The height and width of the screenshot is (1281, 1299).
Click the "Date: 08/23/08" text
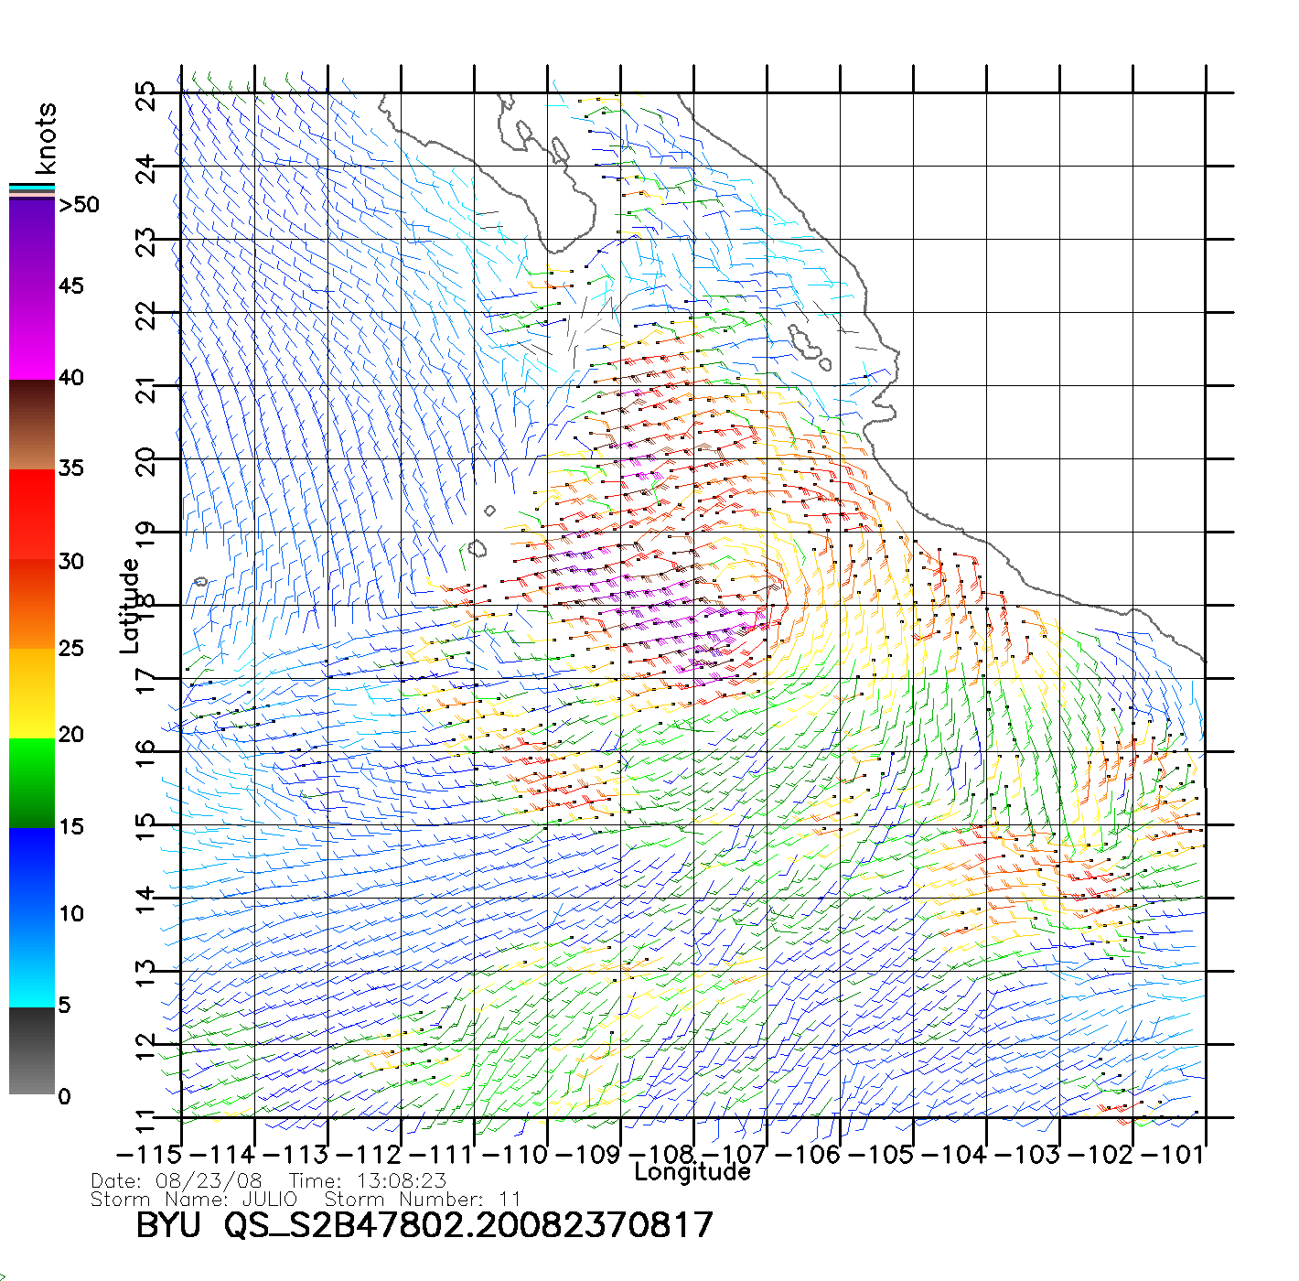tap(177, 1181)
